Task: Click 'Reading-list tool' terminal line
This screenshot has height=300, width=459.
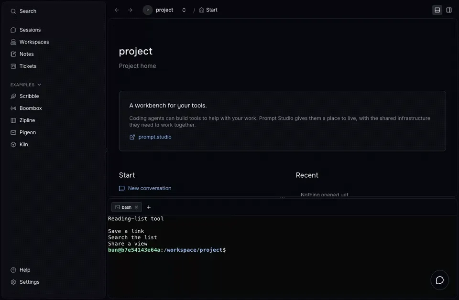Action: click(x=136, y=219)
